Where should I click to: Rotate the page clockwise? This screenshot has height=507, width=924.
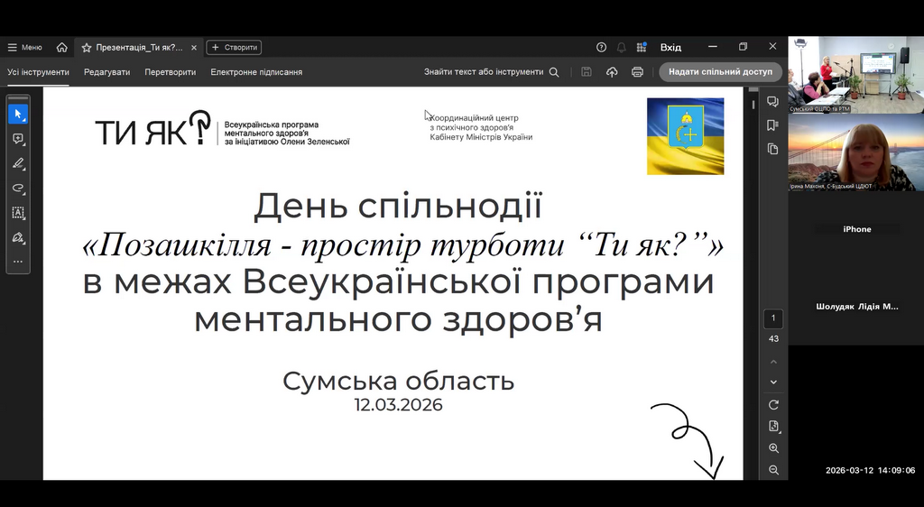(x=773, y=404)
